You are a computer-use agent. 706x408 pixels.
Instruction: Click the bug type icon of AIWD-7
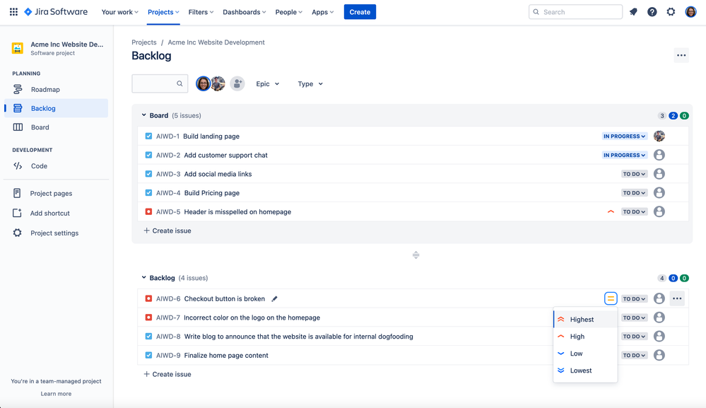pos(148,317)
